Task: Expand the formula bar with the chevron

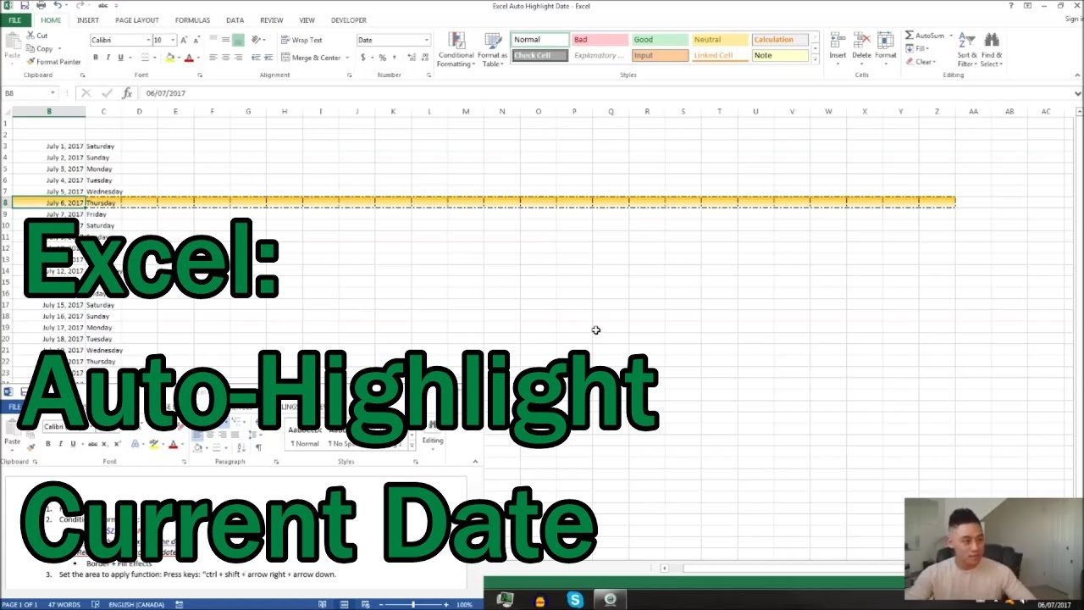Action: click(1077, 93)
